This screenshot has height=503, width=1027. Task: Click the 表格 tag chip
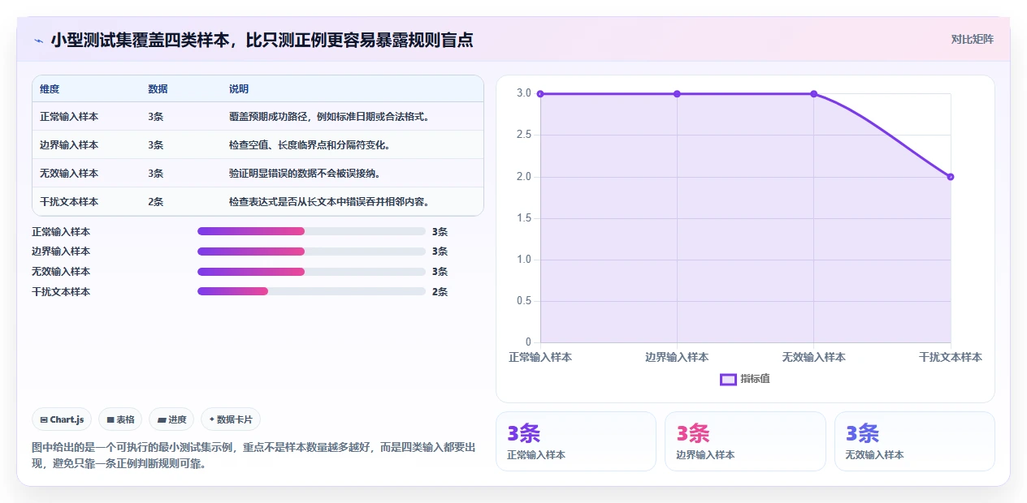pos(119,419)
